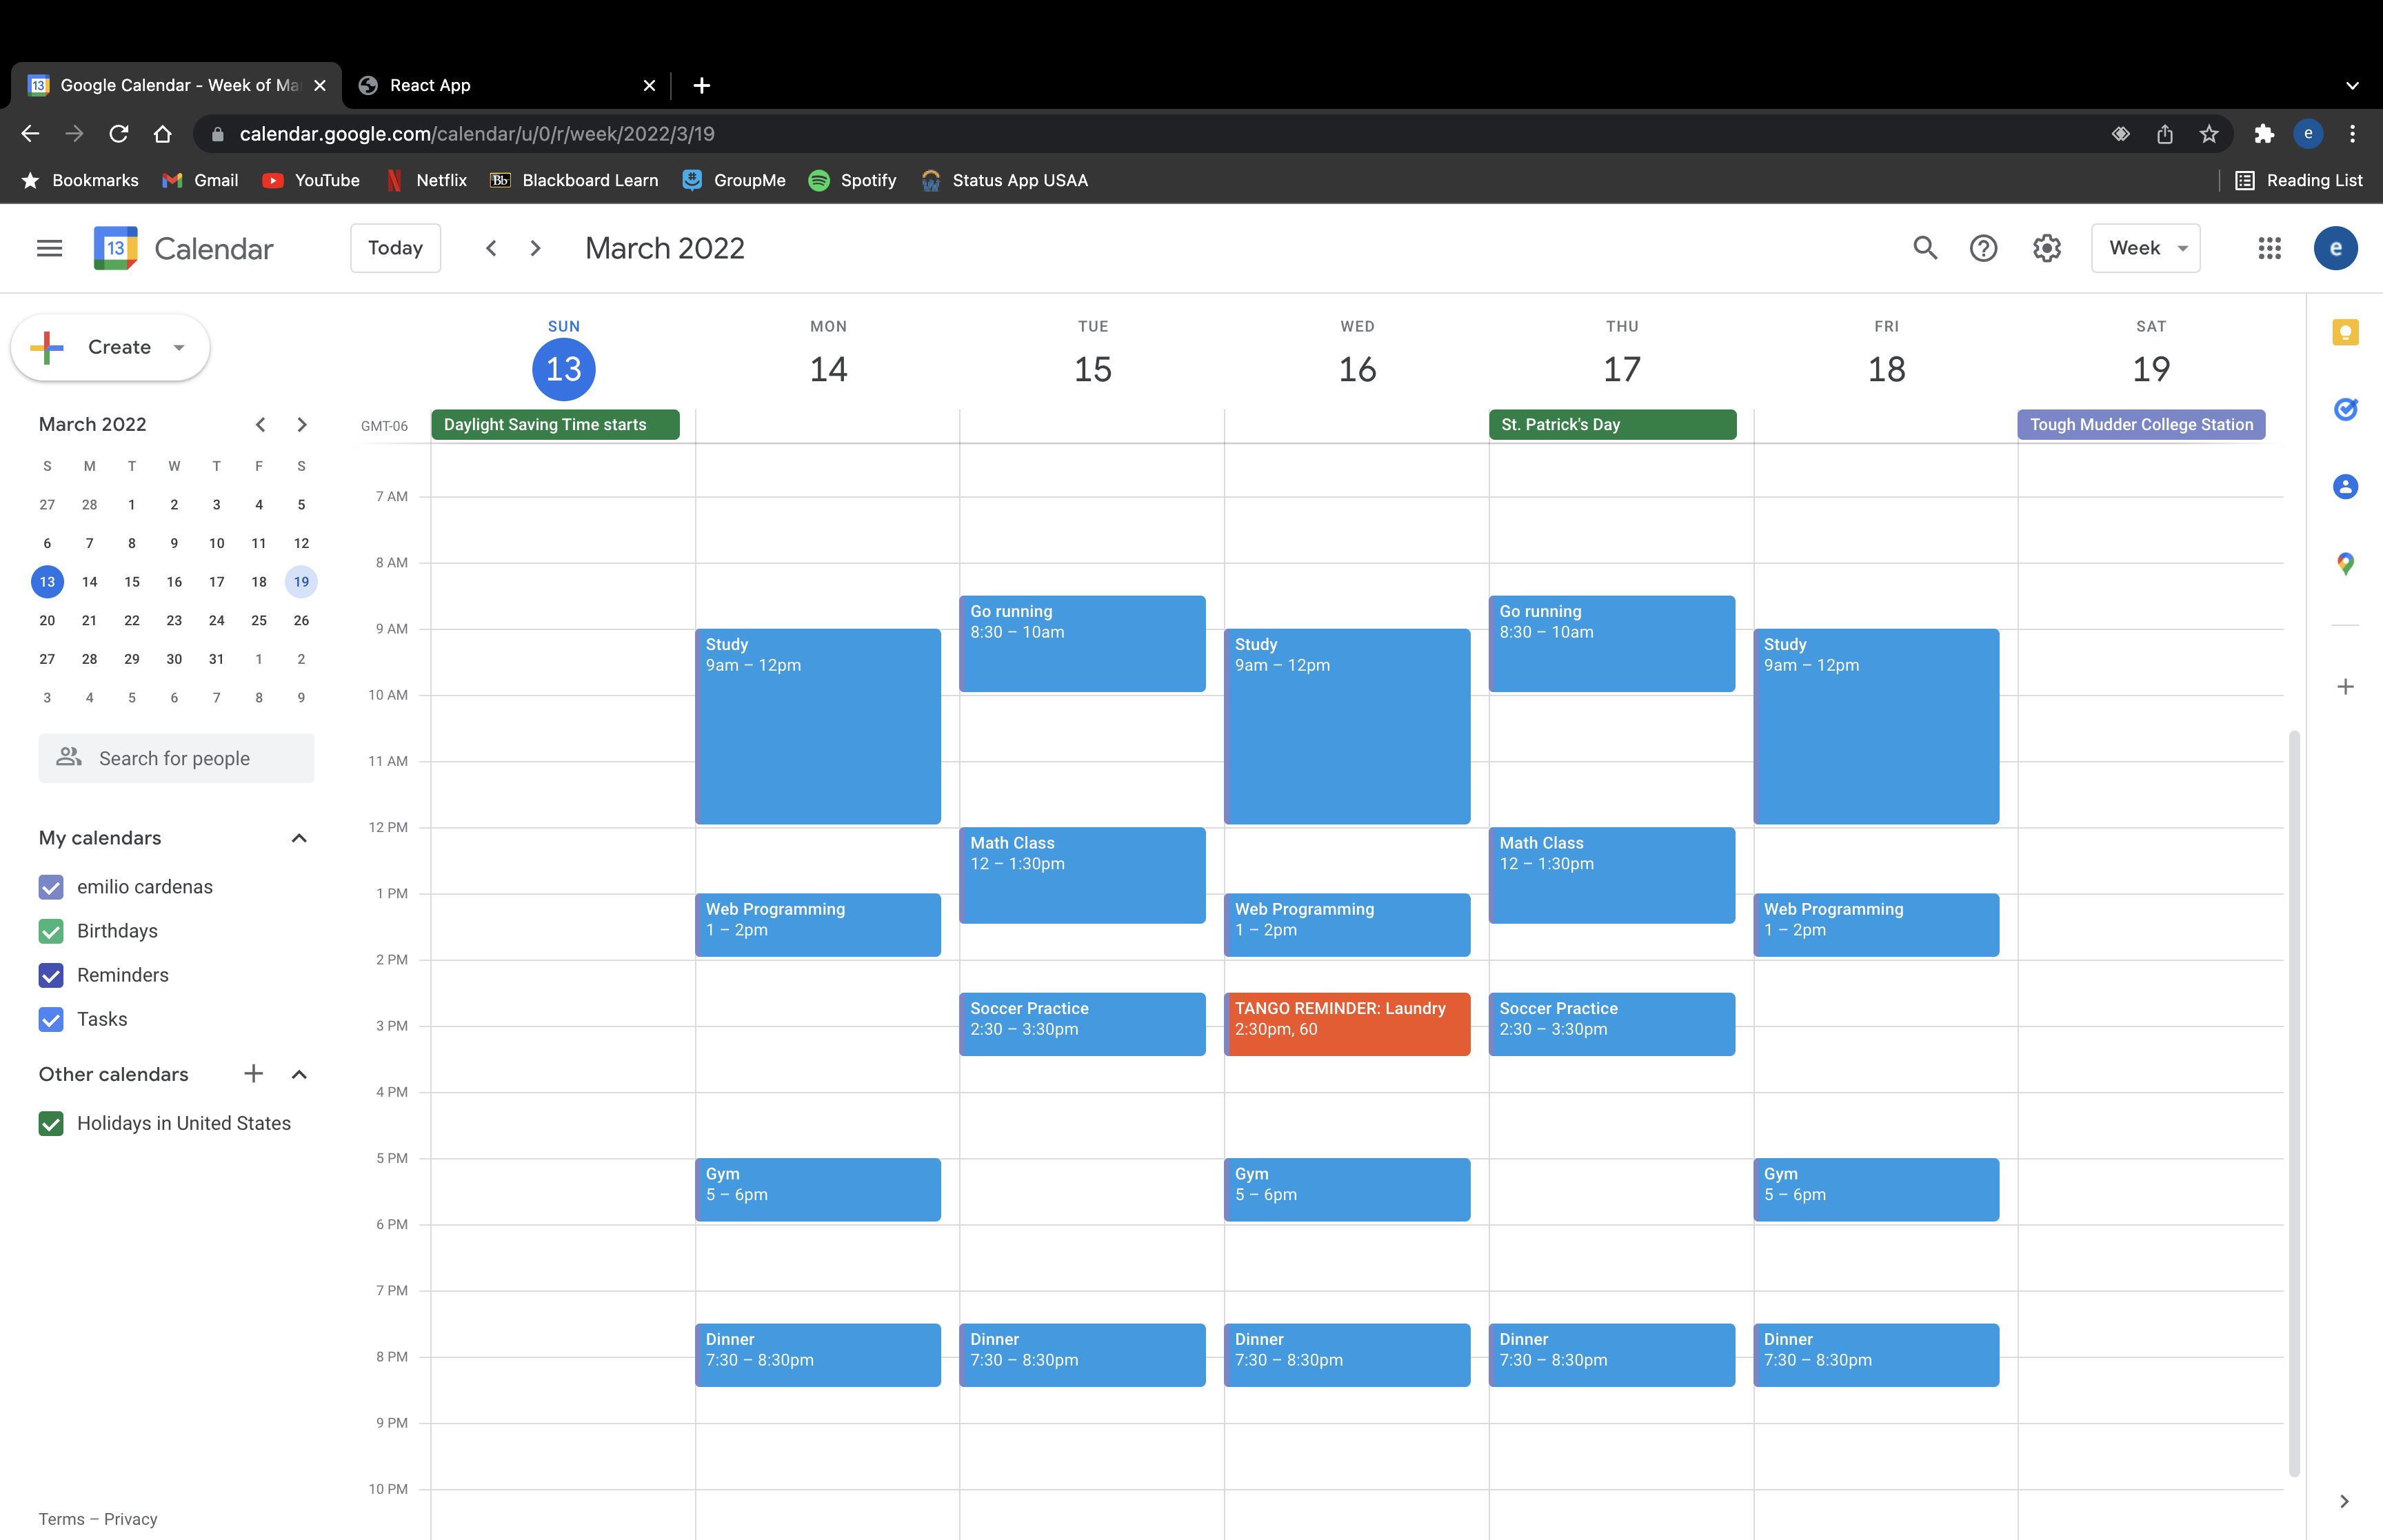Toggle the main menu hamburger icon
Viewport: 2383px width, 1540px height.
pos(49,248)
